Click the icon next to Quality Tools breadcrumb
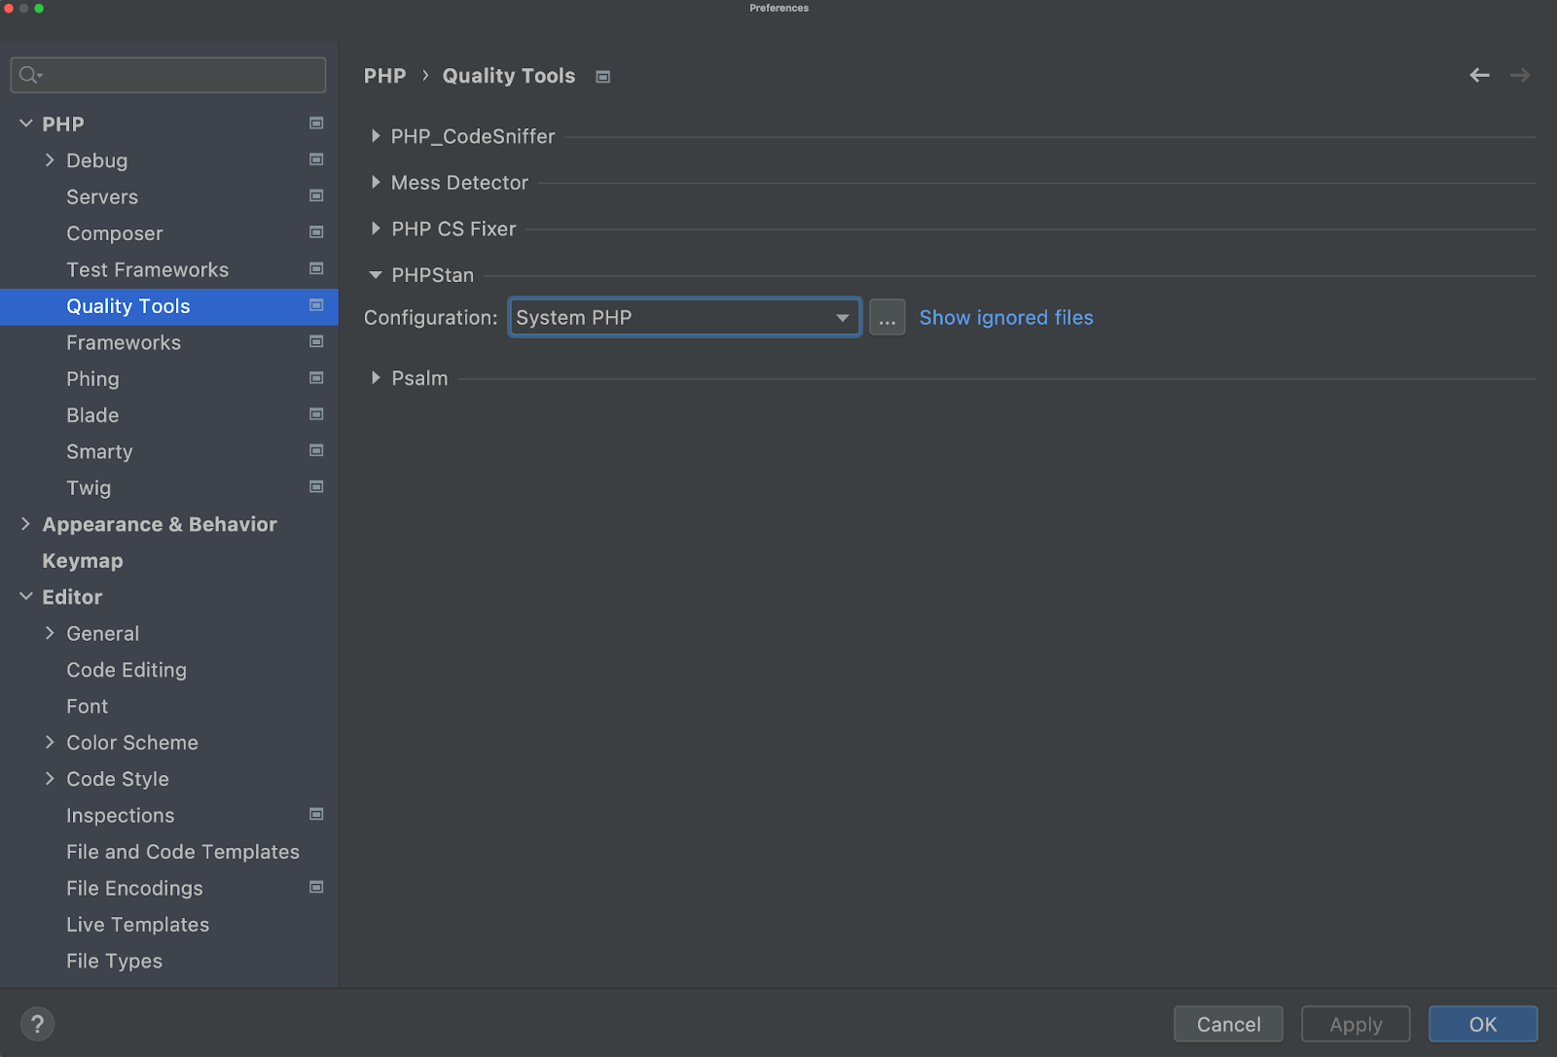The height and width of the screenshot is (1057, 1557). point(603,77)
